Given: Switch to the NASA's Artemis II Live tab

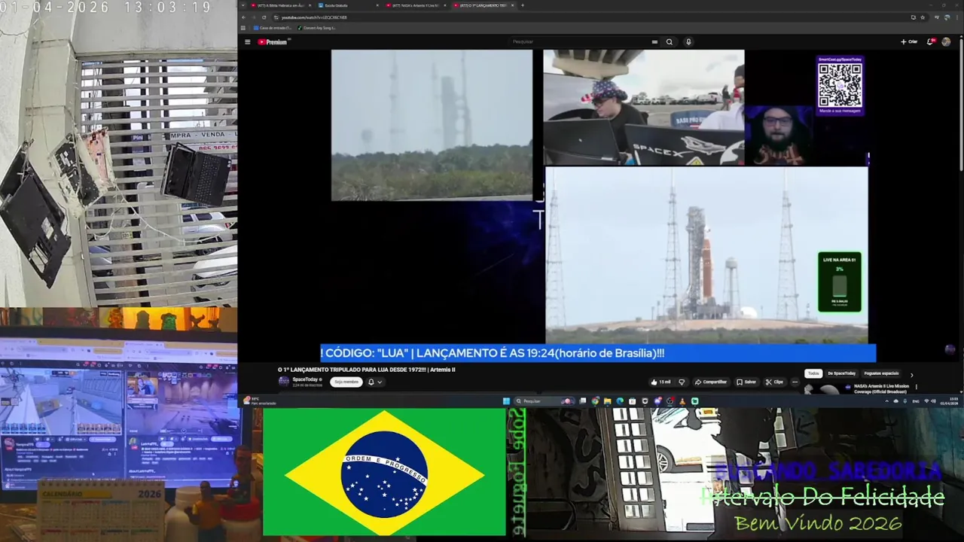Looking at the screenshot, I should pos(415,5).
